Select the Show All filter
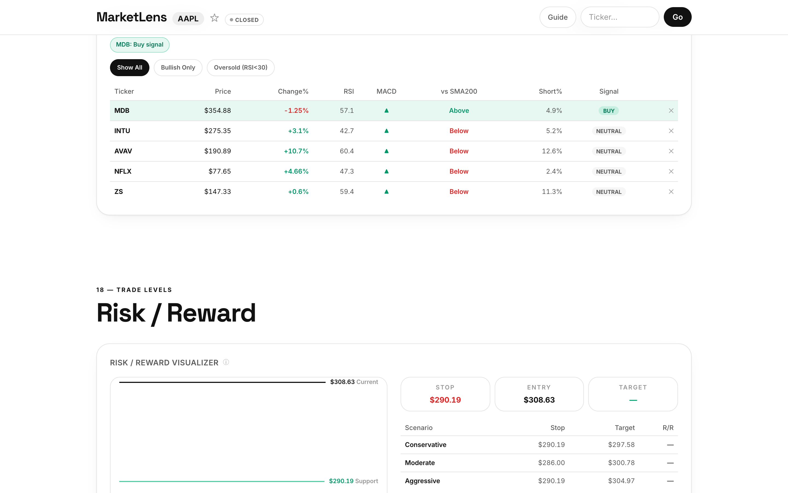 pyautogui.click(x=130, y=67)
